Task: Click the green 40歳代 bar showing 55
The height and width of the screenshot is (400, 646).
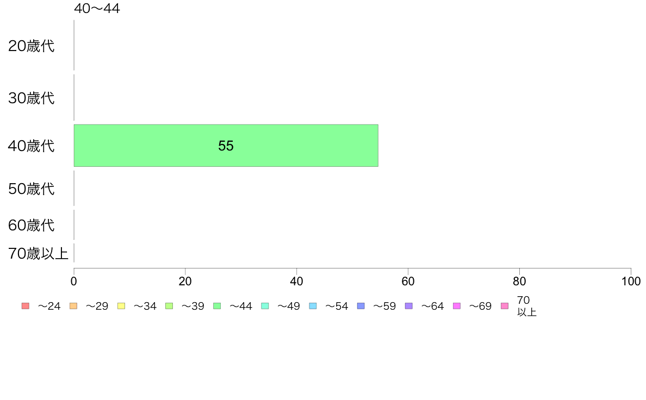Action: click(226, 146)
